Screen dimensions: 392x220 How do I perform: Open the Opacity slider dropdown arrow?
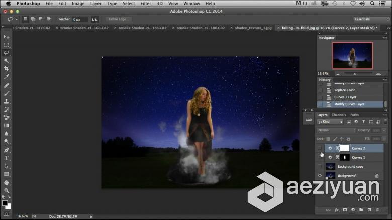[384, 130]
